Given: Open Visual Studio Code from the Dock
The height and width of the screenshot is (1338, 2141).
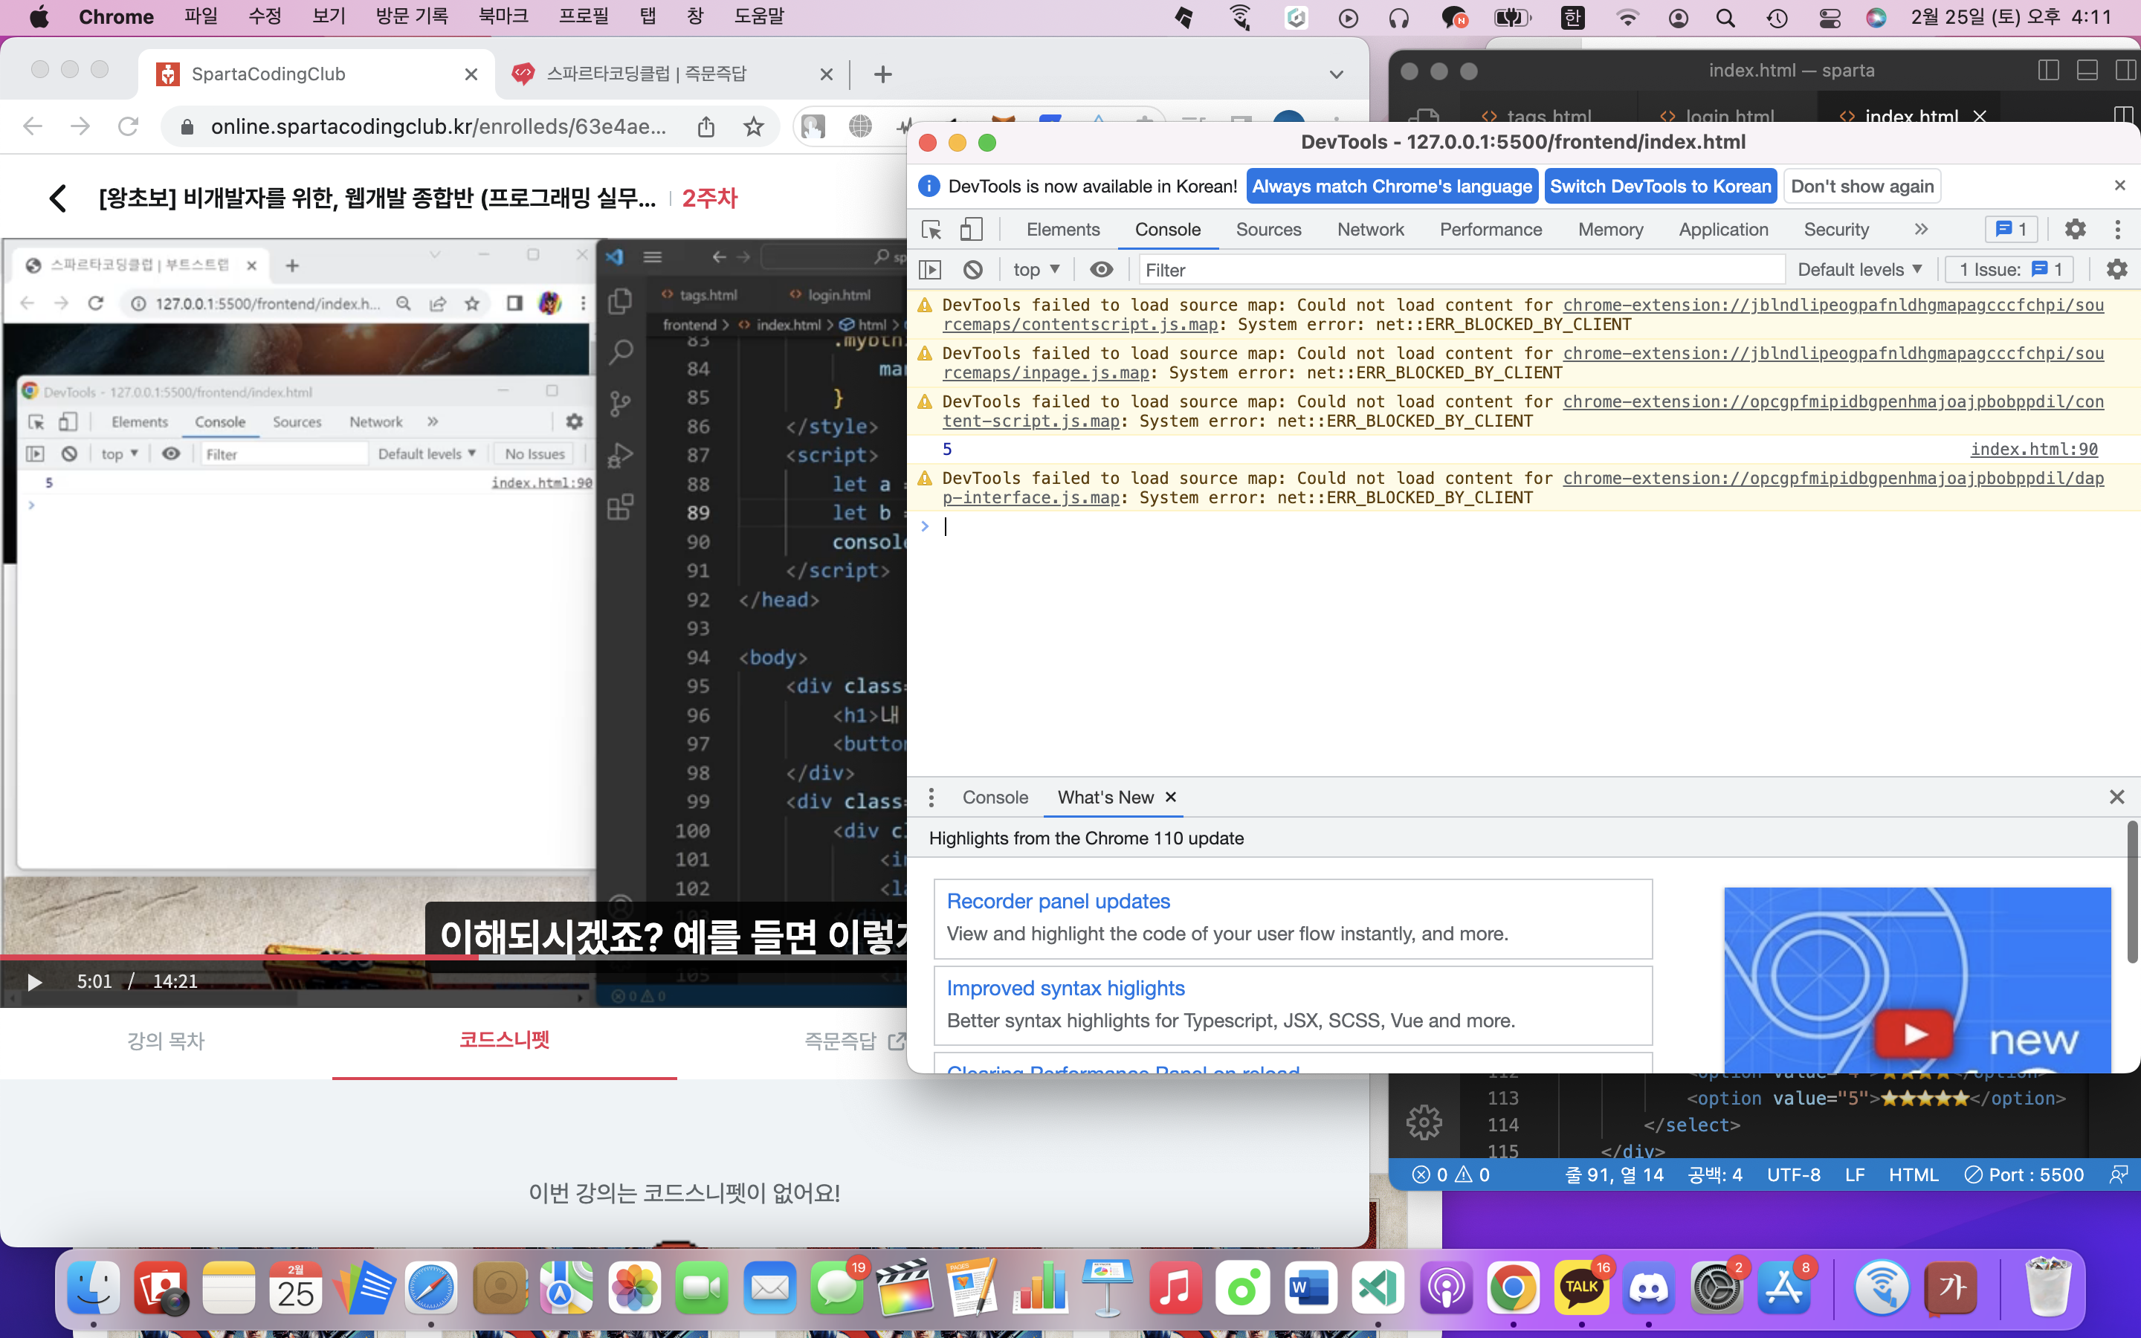Looking at the screenshot, I should pyautogui.click(x=1378, y=1288).
